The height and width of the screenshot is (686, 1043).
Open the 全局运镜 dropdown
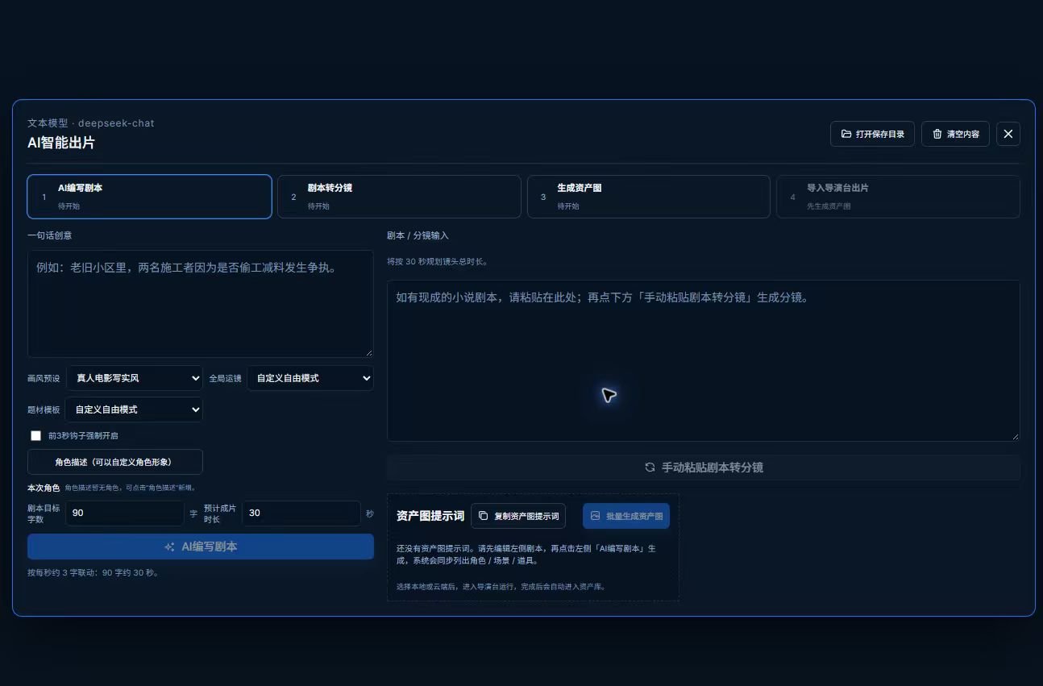click(x=310, y=378)
